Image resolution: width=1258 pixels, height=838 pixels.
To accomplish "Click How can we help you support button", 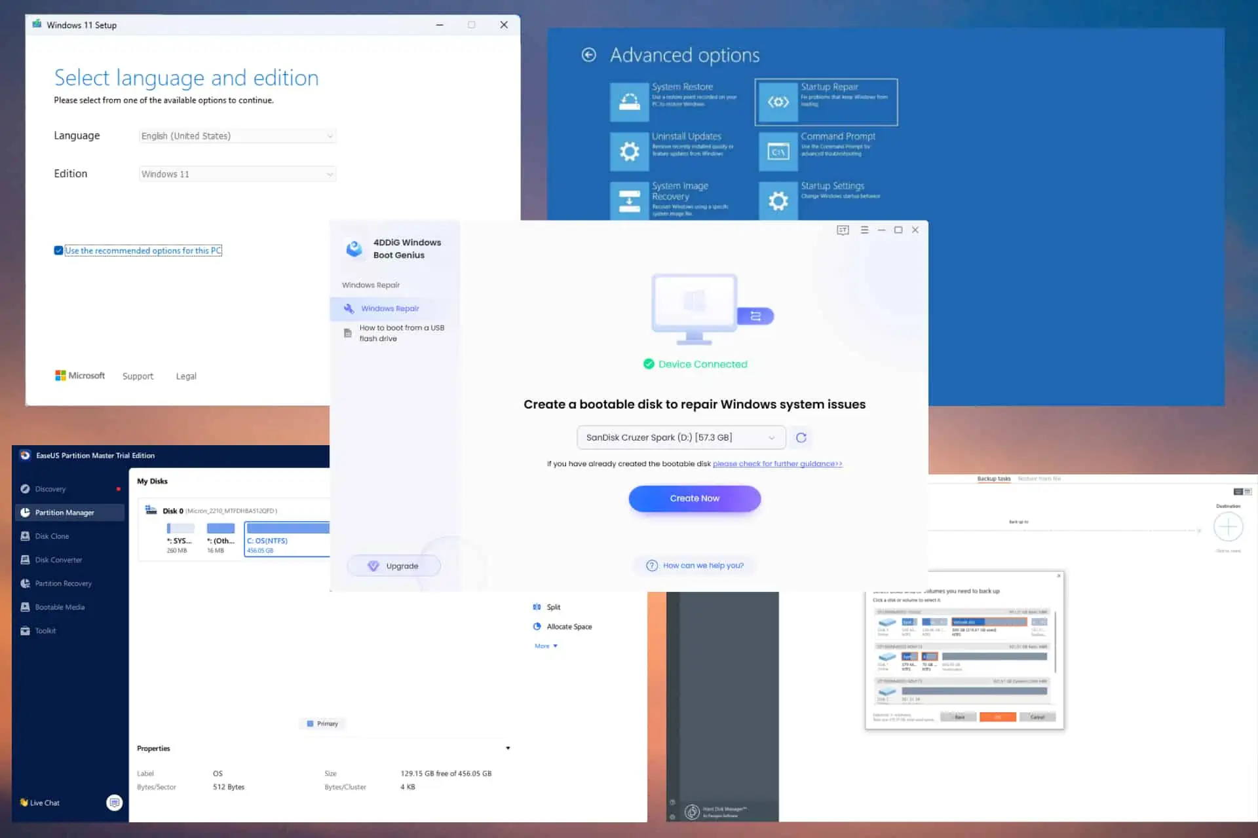I will click(695, 564).
